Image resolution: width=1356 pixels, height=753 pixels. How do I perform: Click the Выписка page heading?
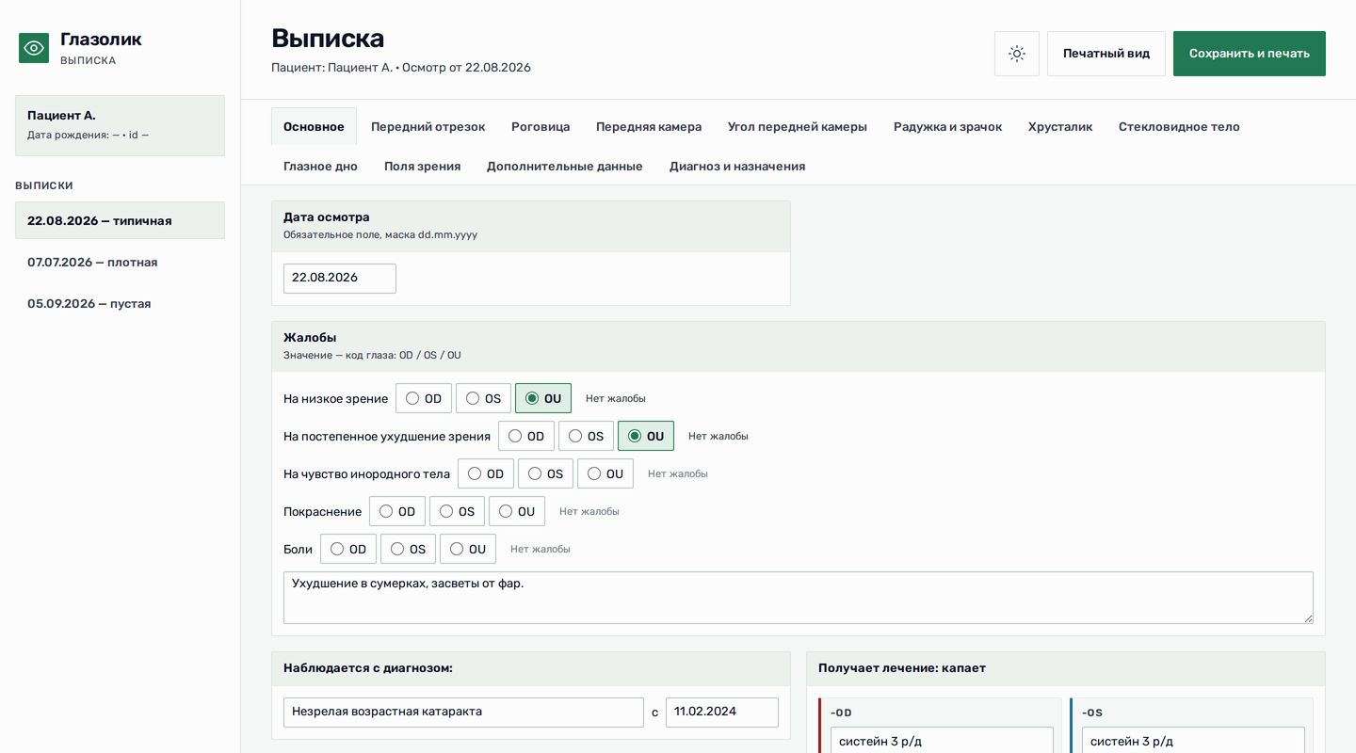point(328,39)
